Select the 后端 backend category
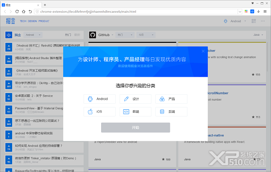Viewport: 271px width, 172px height. click(171, 112)
